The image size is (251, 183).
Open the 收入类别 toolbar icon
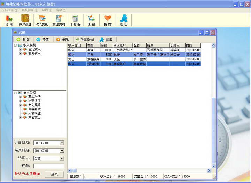pyautogui.click(x=42, y=20)
